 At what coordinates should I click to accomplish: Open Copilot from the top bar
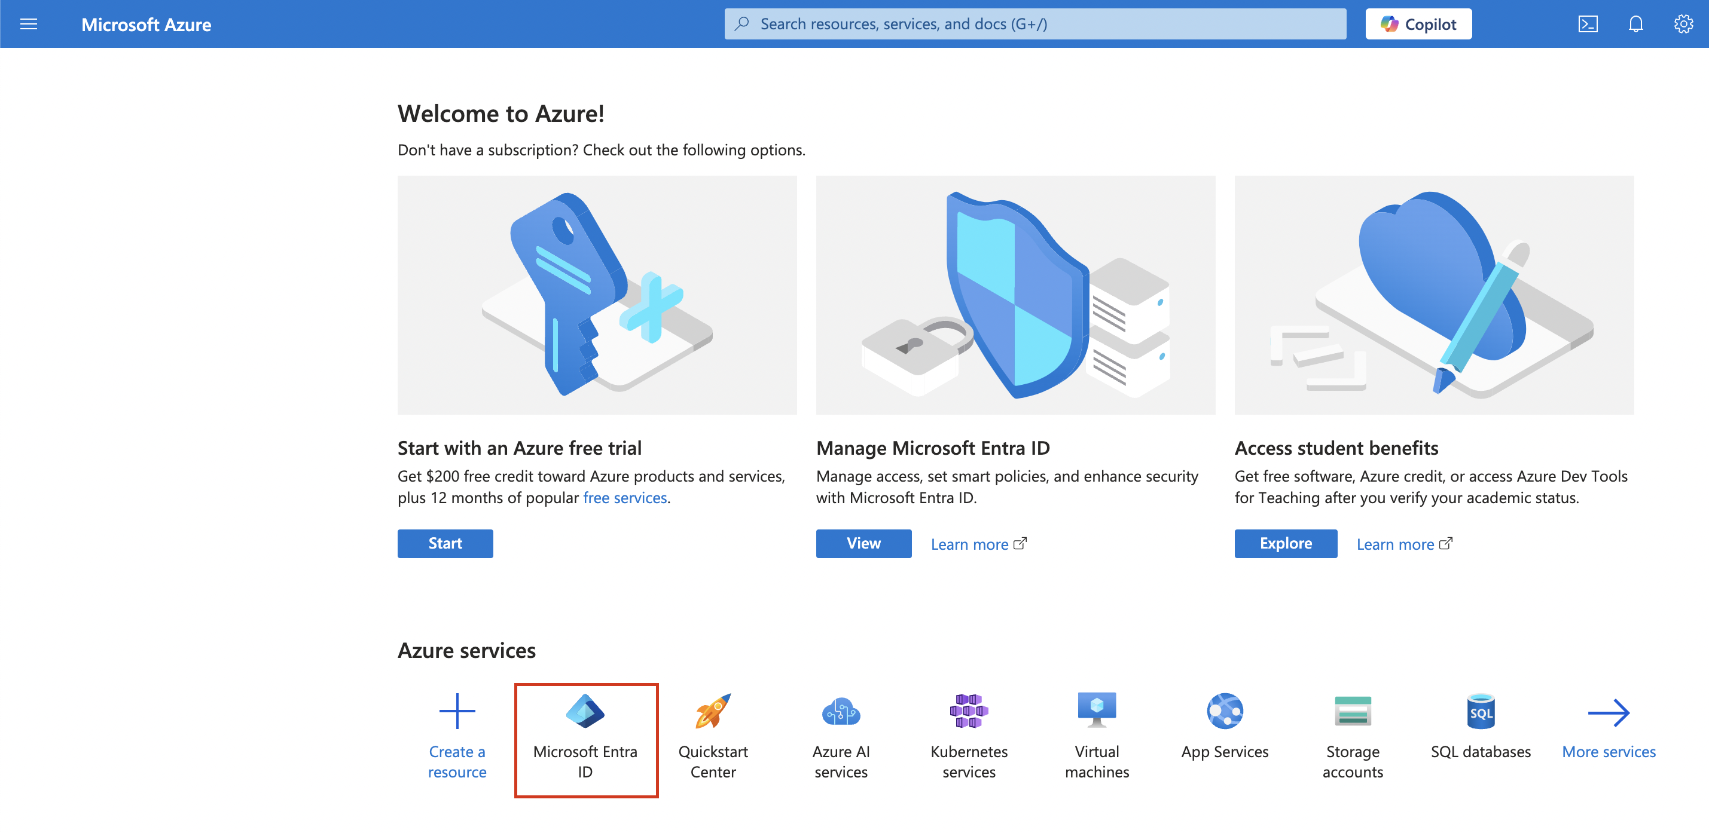pyautogui.click(x=1418, y=24)
